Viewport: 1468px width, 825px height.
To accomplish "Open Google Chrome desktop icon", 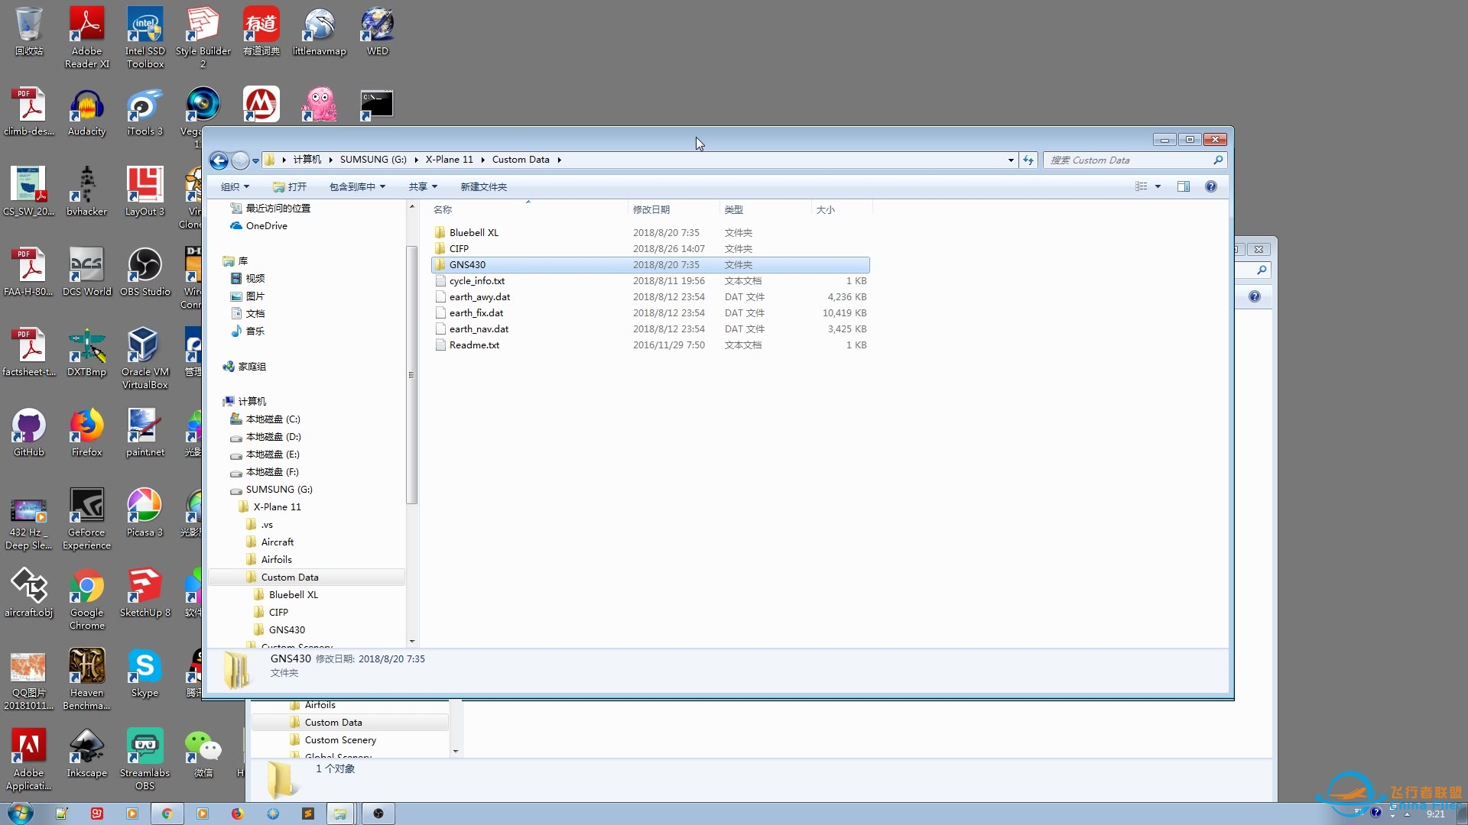I will pyautogui.click(x=86, y=600).
